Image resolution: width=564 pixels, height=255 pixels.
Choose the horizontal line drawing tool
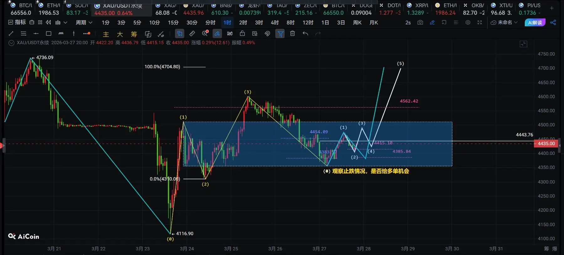click(36, 33)
